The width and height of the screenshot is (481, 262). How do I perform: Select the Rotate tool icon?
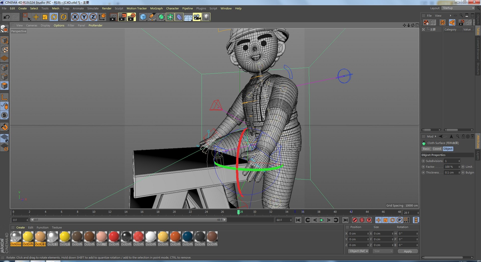pos(54,17)
